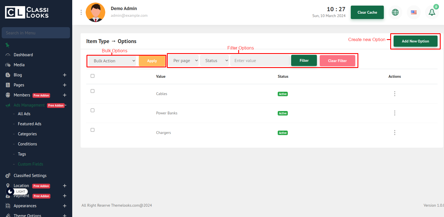Click the three-dot menu beside admin avatar
Image resolution: width=444 pixels, height=217 pixels.
(81, 12)
